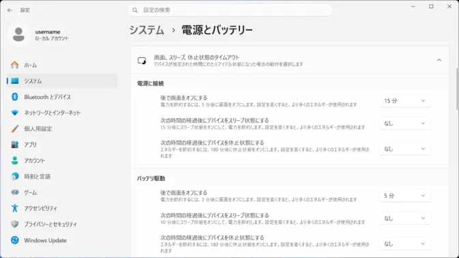The image size is (459, 258).
Task: Open battery screen off 5 分 dropdown
Action: (405, 196)
